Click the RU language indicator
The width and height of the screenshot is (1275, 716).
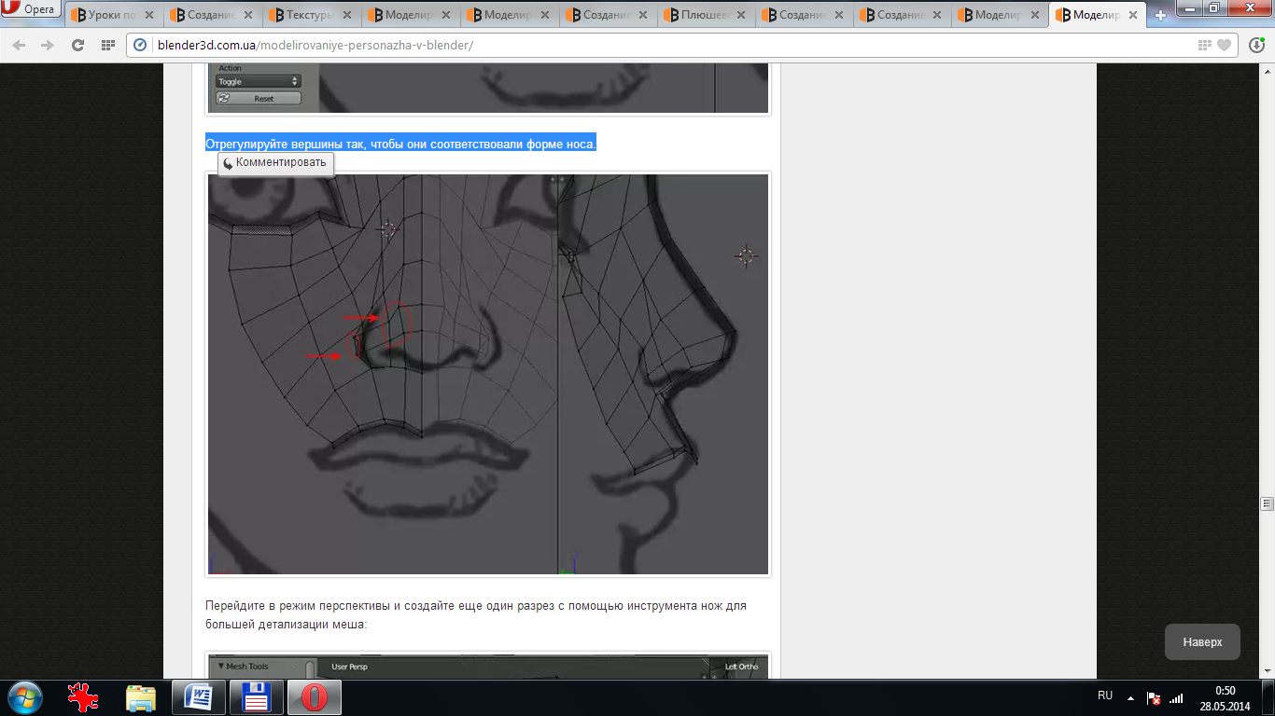pos(1105,695)
